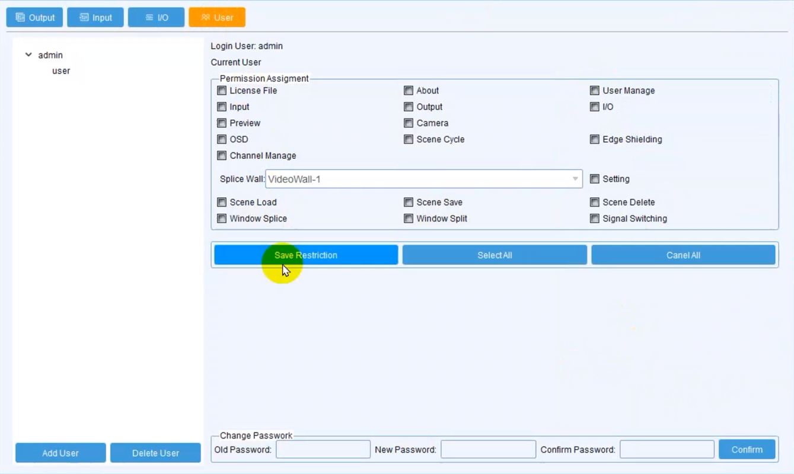Click into the New Password field
Image resolution: width=794 pixels, height=474 pixels.
coord(488,450)
